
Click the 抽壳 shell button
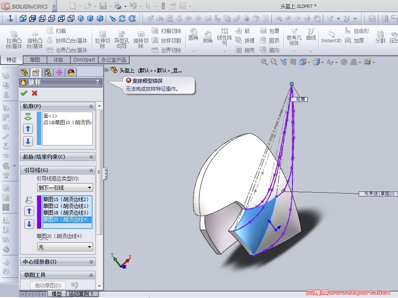coord(245,50)
